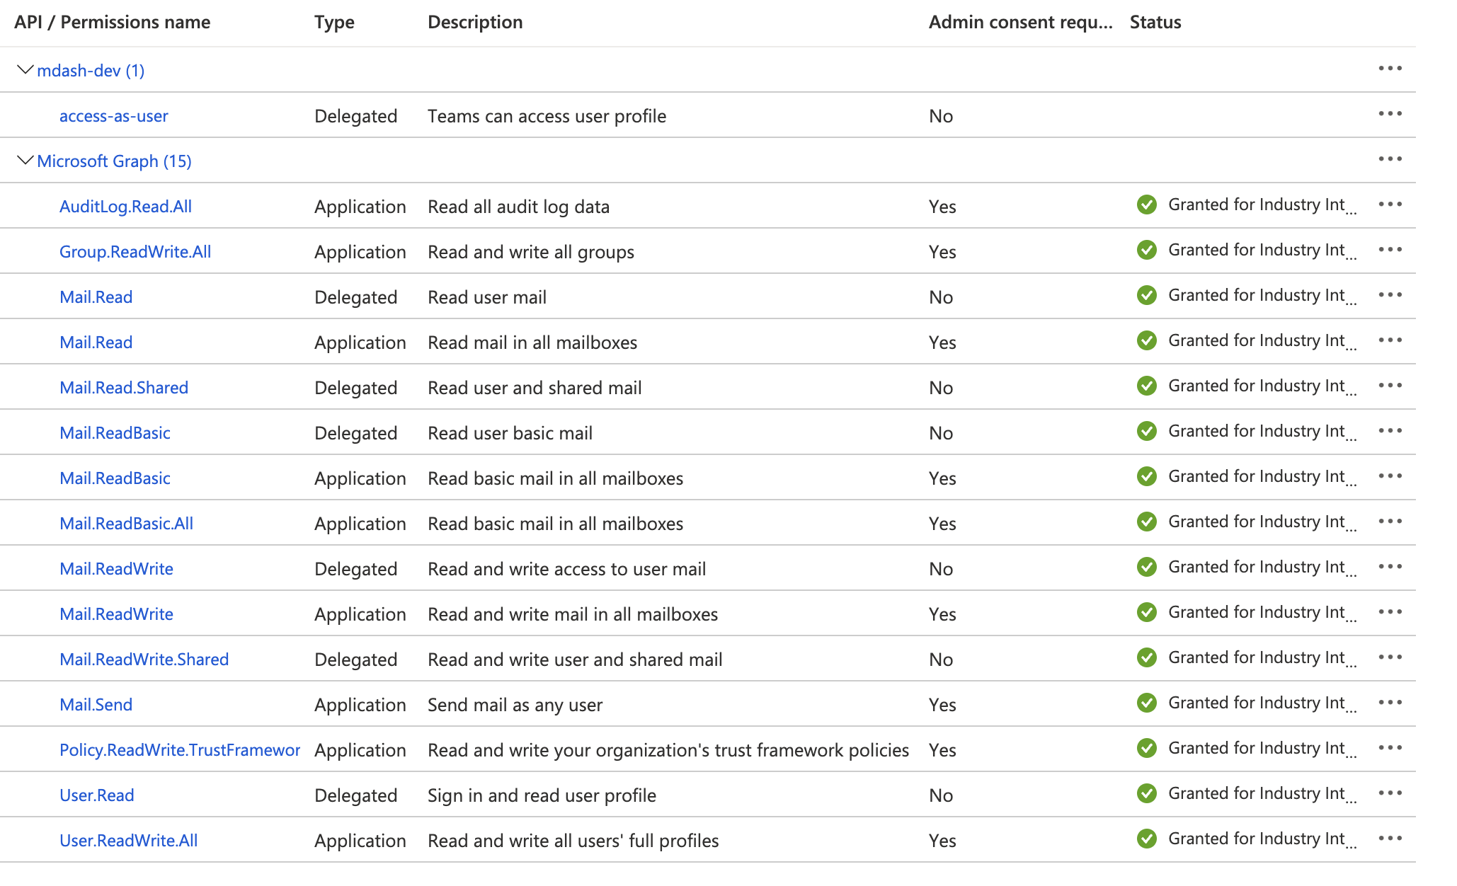
Task: Click the granted status icon on Mail.ReadWrite.Shared
Action: click(1147, 657)
